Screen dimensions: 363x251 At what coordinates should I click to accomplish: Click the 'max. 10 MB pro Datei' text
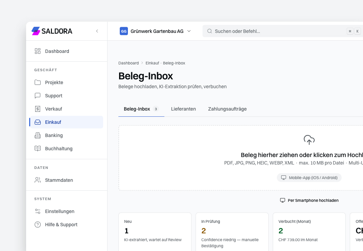321,163
